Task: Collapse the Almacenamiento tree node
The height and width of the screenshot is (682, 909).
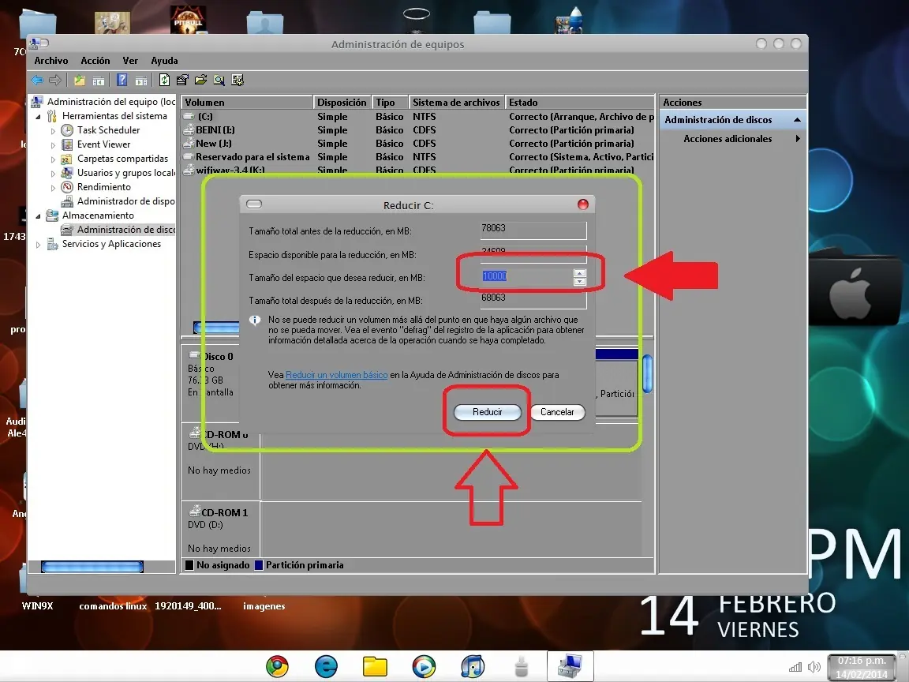Action: 38,216
